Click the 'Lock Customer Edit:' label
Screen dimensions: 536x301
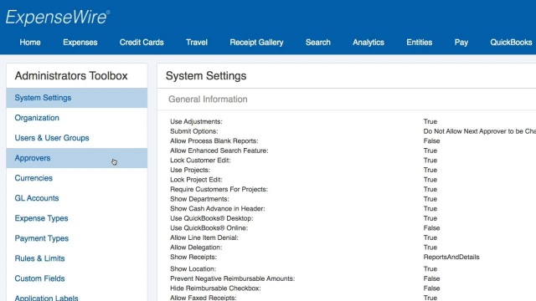point(200,161)
